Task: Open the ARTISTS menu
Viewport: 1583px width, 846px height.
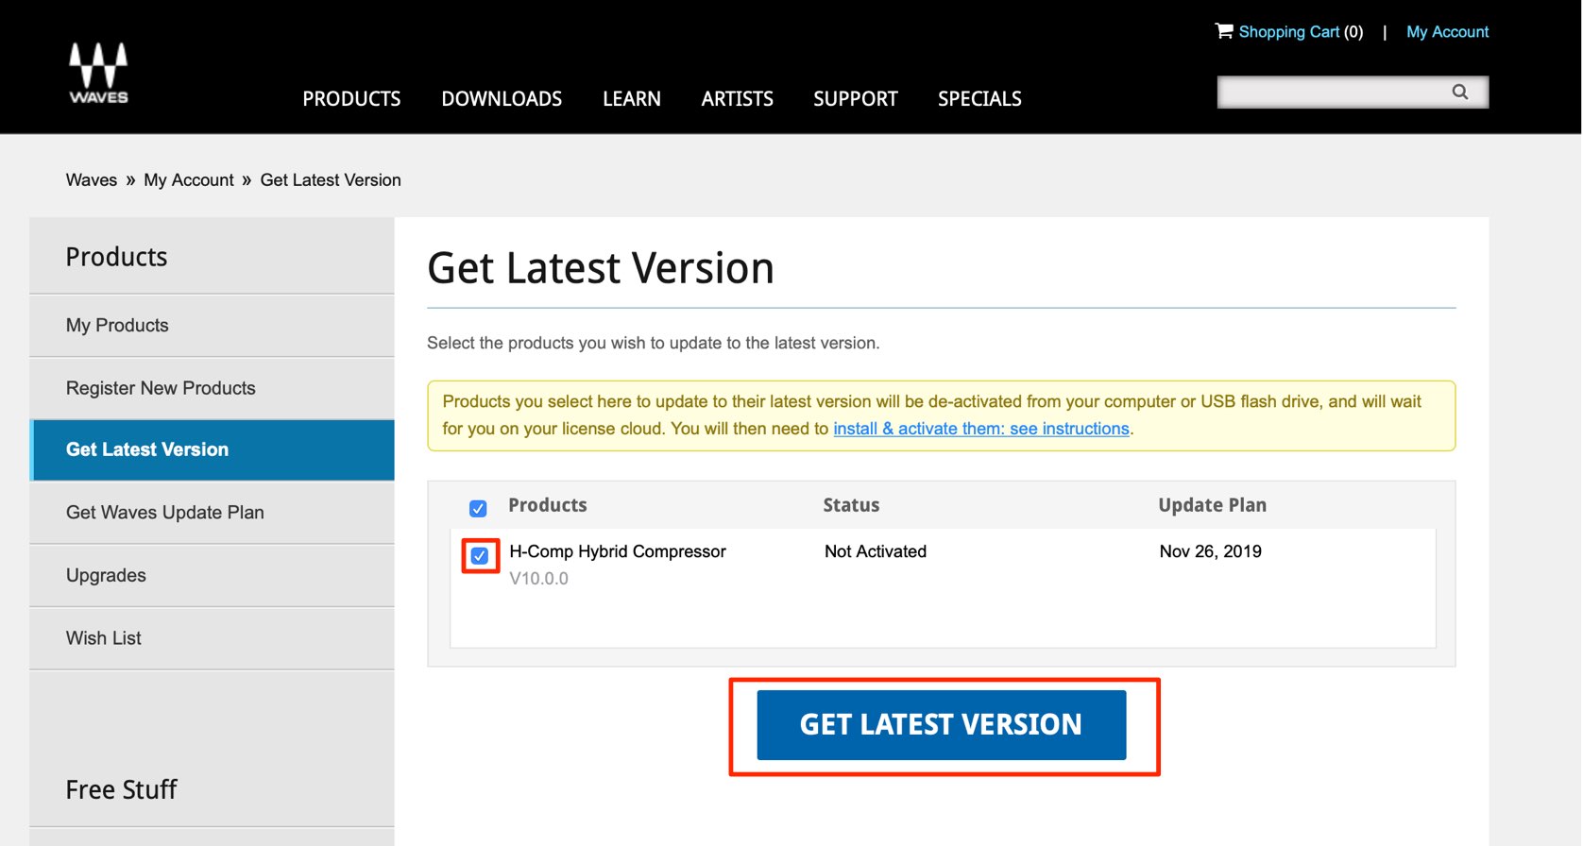Action: (737, 99)
